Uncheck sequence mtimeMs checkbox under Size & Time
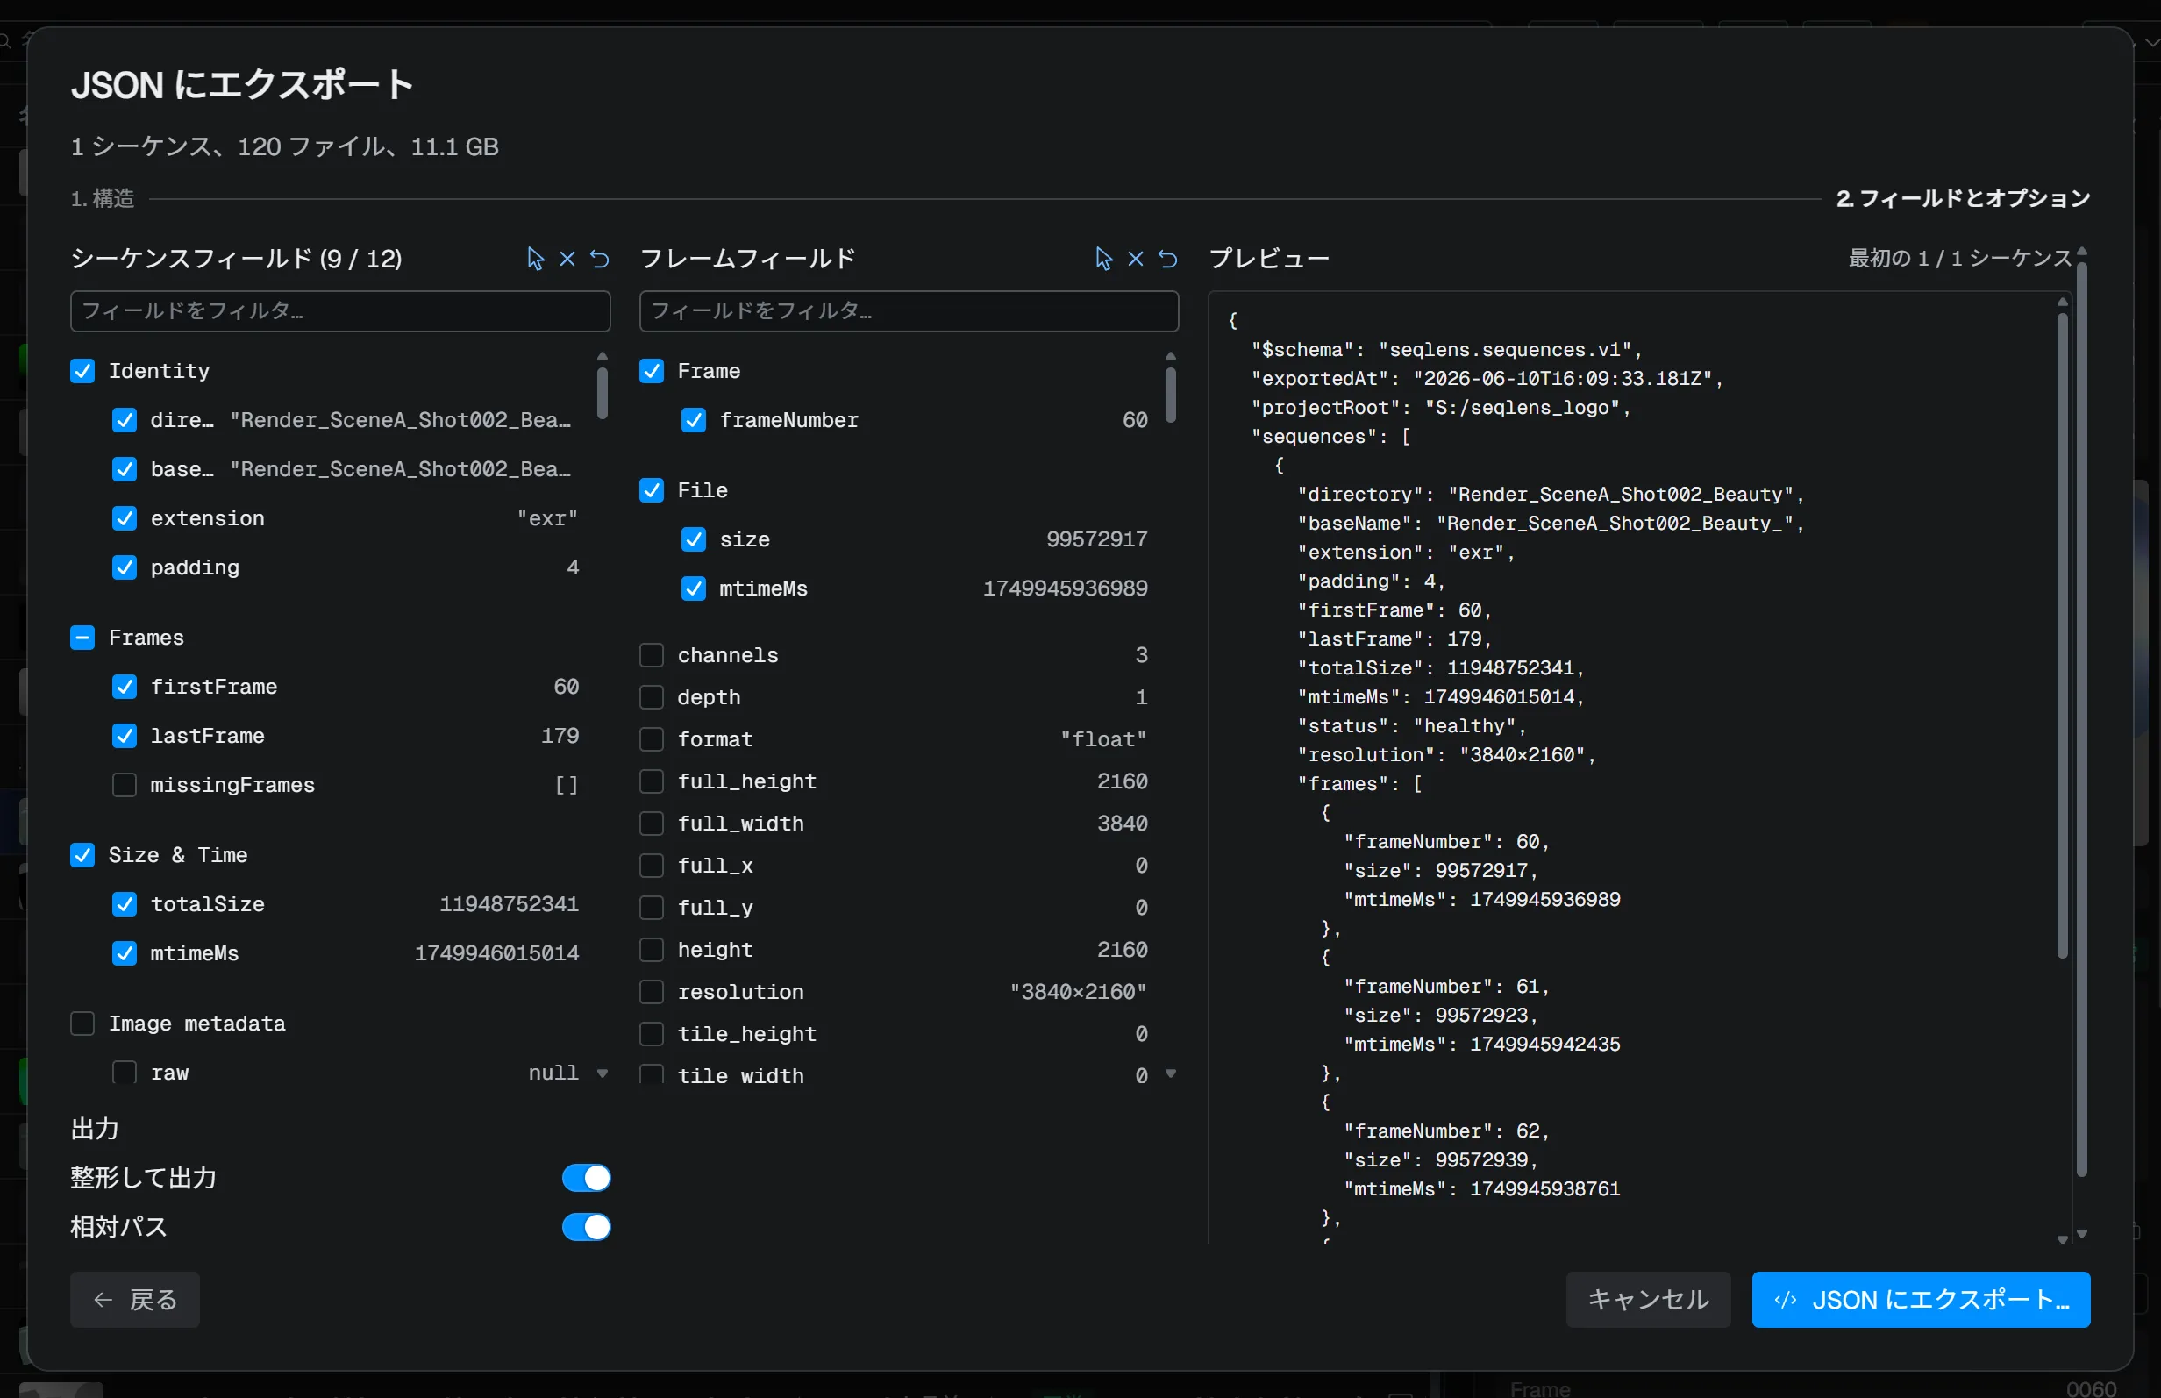The image size is (2161, 1398). point(125,953)
